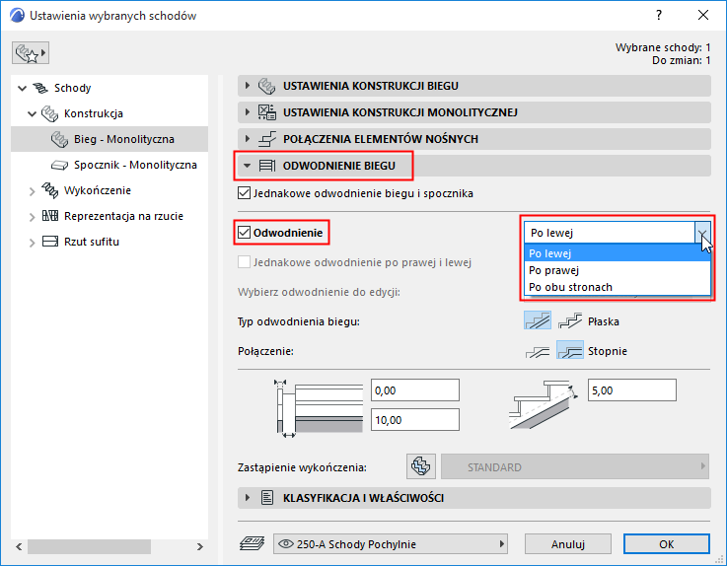Expand Reprezentacja na rzucie tree node
727x566 pixels.
tap(32, 217)
